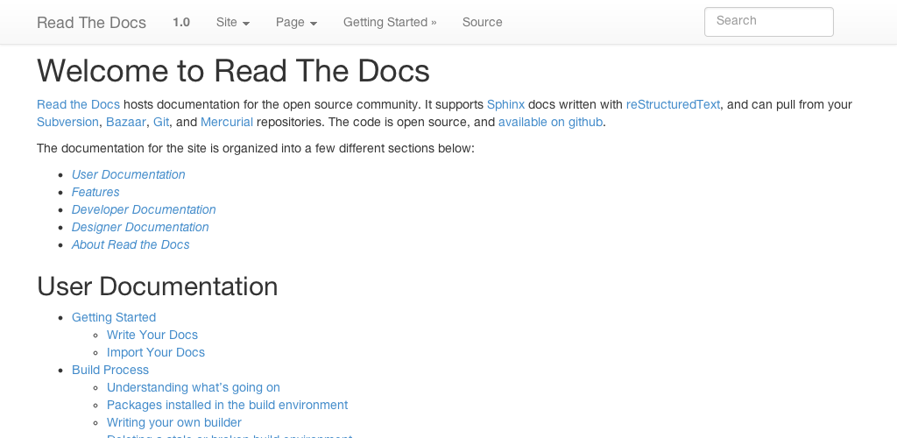
Task: Open Designer Documentation section link
Action: point(140,227)
